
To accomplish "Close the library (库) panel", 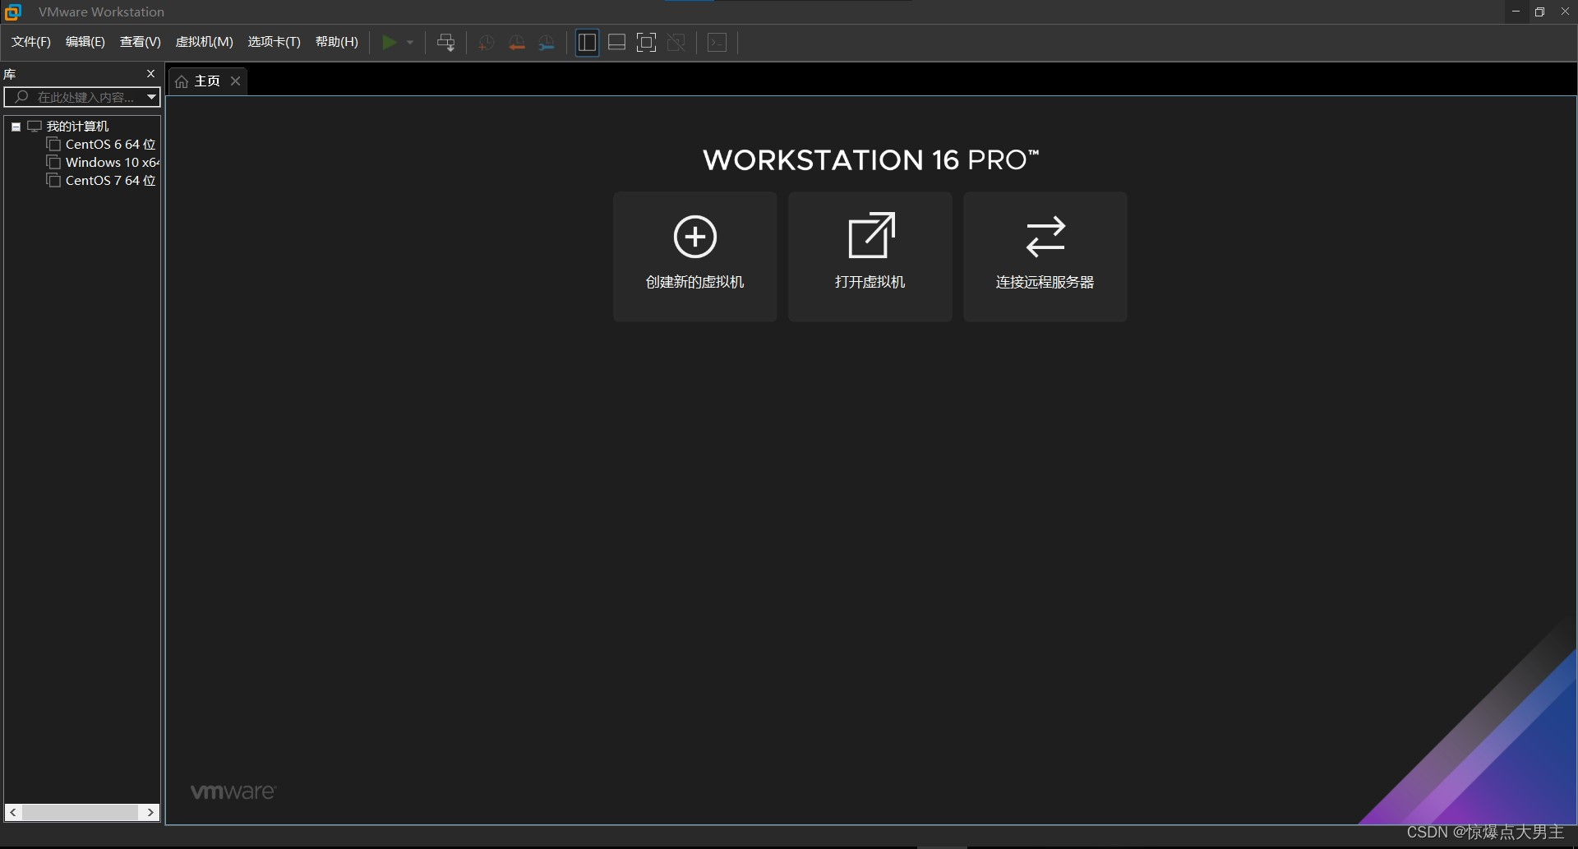I will 150,74.
